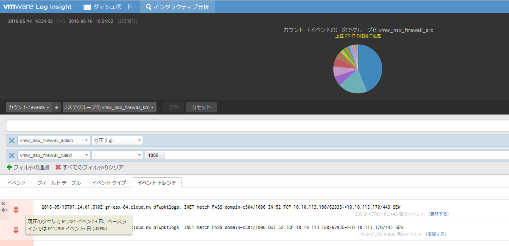The width and height of the screenshot is (509, 246).
Task: Focus the search query input field
Action: pyautogui.click(x=257, y=126)
